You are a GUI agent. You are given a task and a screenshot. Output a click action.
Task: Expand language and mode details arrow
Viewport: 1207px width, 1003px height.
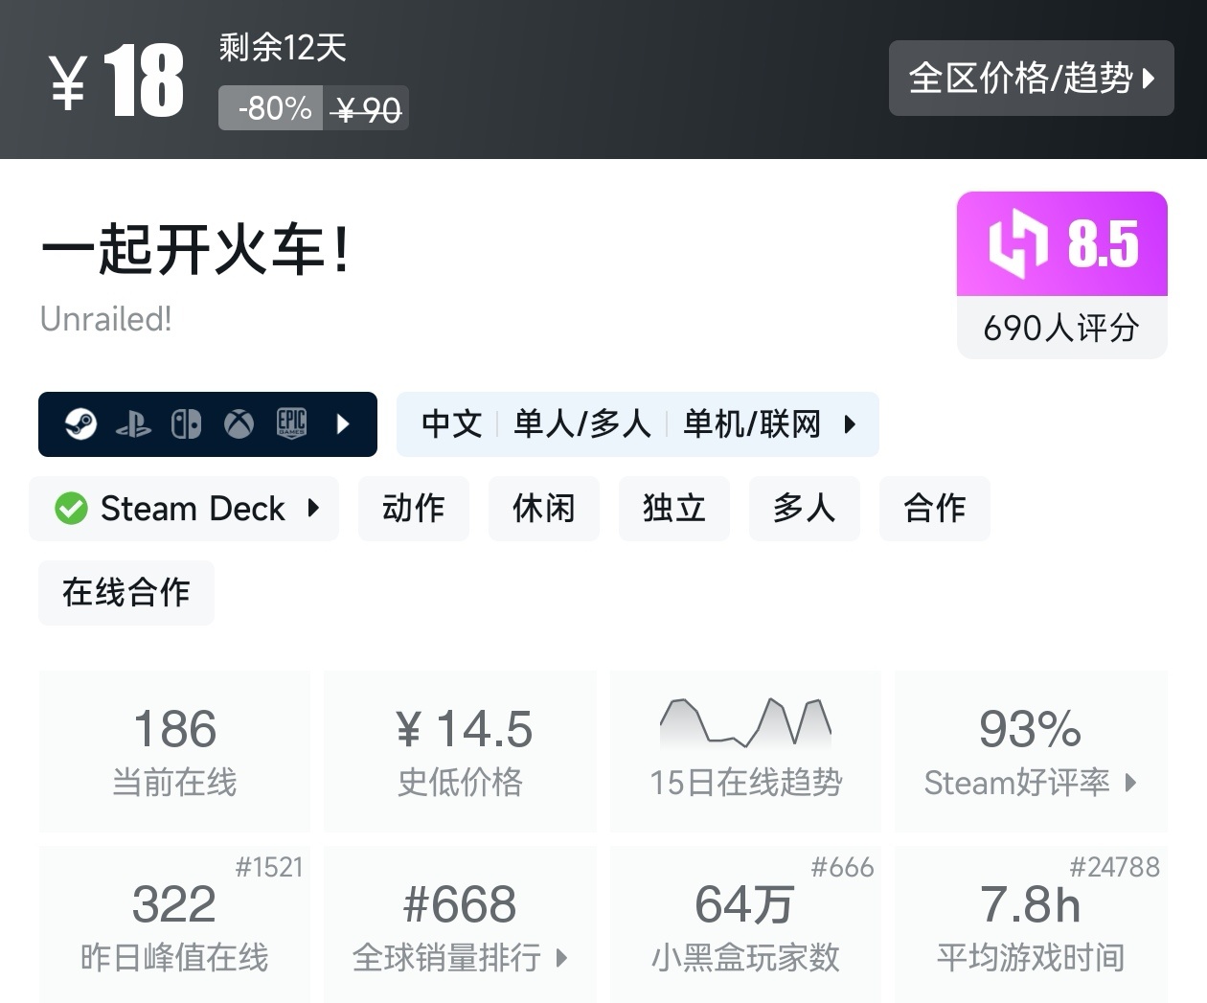click(850, 423)
